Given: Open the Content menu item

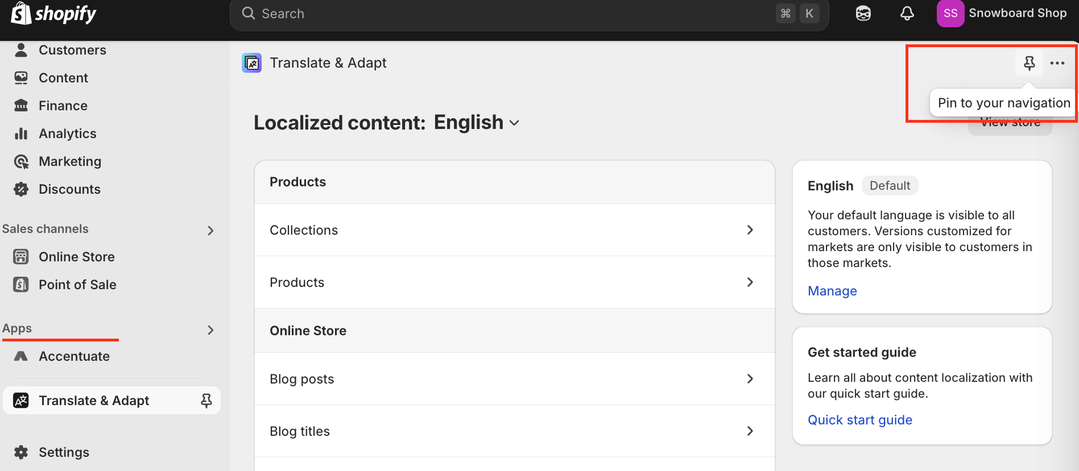Looking at the screenshot, I should coord(63,78).
